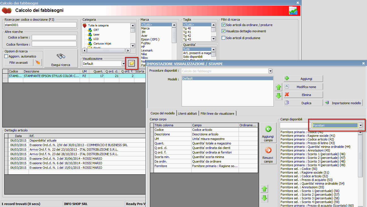Select Fornitore sel. : Prezzo di acquisto (53)
367x207 pixels.
pos(306,180)
